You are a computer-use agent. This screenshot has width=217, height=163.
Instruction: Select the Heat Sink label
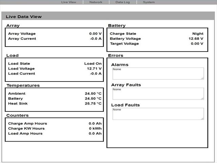18,104
